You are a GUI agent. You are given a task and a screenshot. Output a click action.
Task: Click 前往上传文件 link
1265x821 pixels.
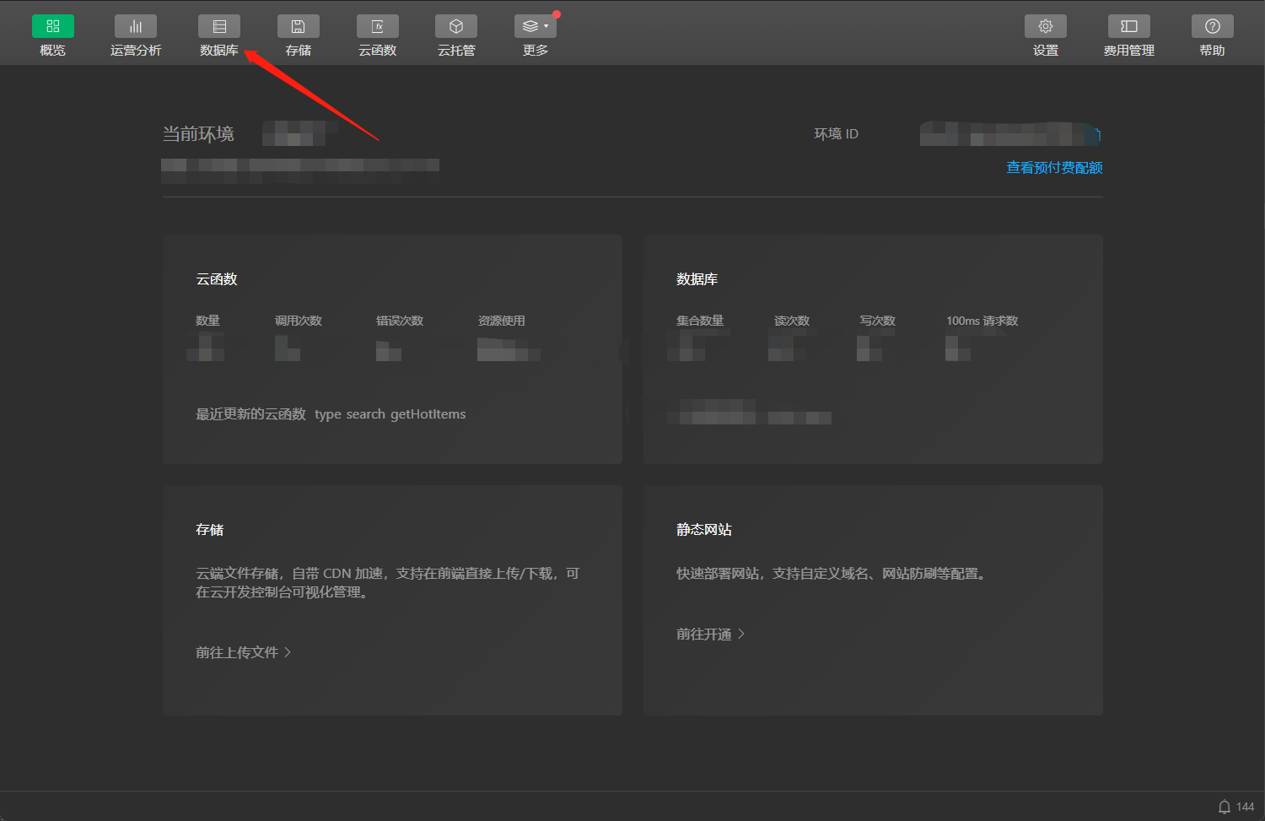[237, 652]
